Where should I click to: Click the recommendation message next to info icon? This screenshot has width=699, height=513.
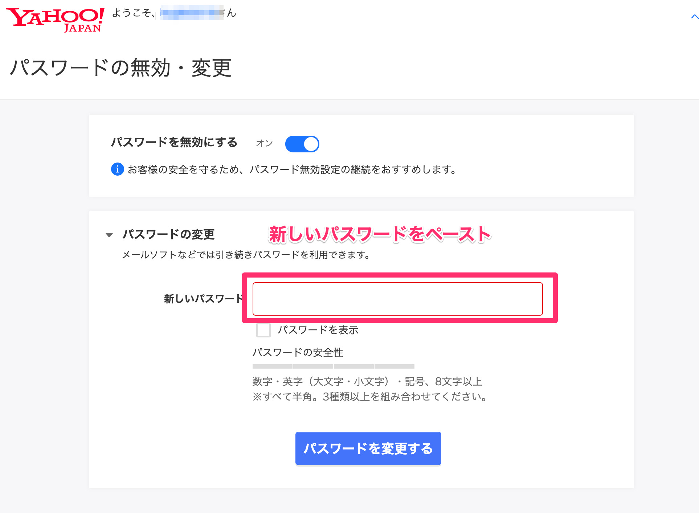point(292,169)
